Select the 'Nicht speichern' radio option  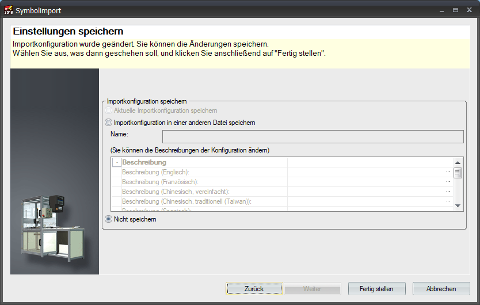pyautogui.click(x=109, y=219)
